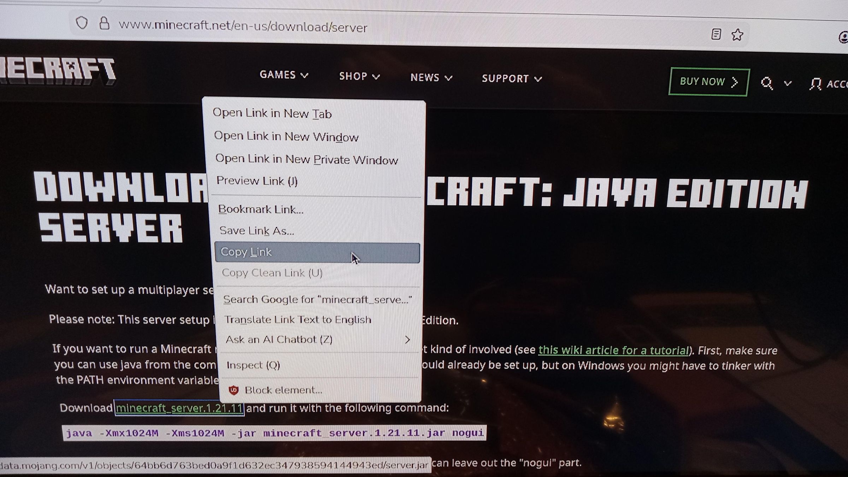
Task: Download the minecraft_server.1.21.11 link
Action: click(x=179, y=408)
